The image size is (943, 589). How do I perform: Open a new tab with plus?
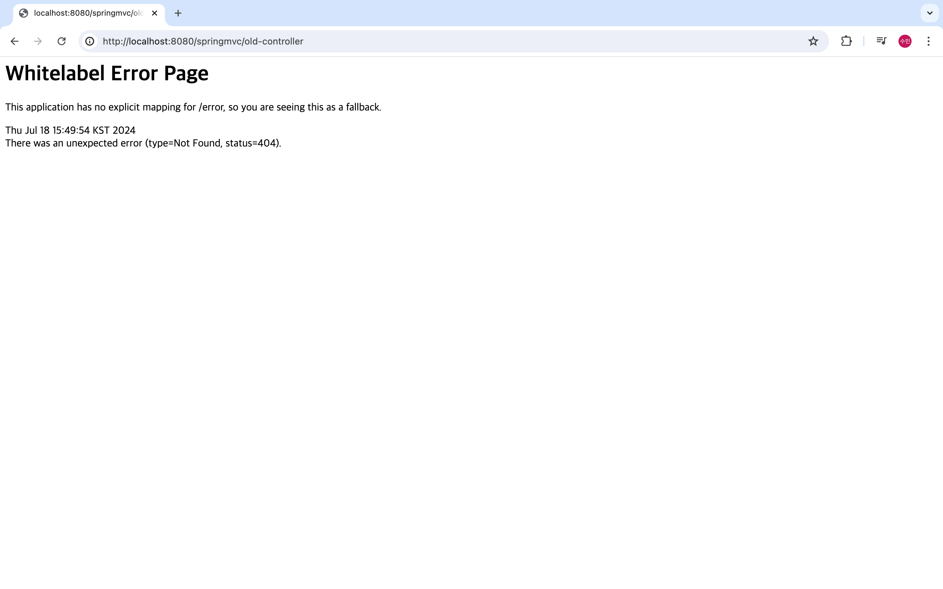tap(178, 13)
